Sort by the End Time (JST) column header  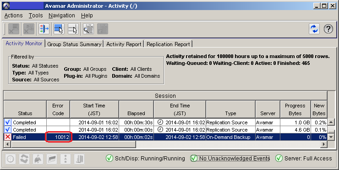click(180, 109)
